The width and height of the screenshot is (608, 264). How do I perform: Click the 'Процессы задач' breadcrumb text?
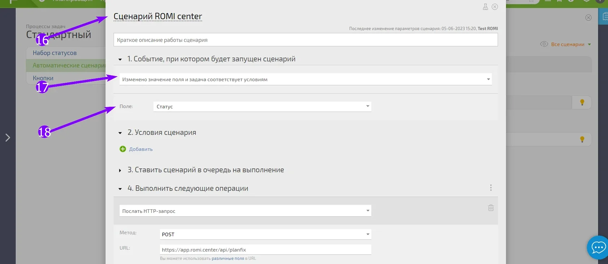tap(46, 26)
